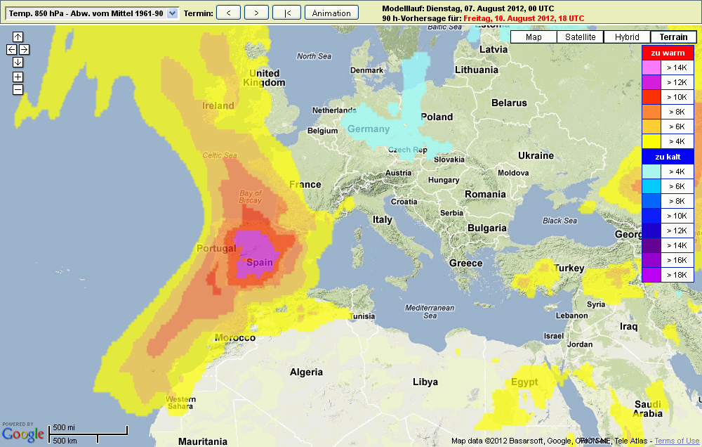Pan the map right with arrow button

(24, 49)
